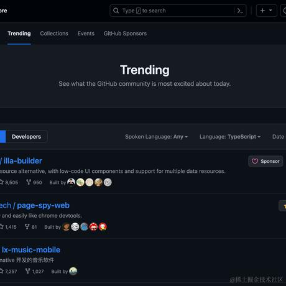Screen dimensions: 286x286
Task: Focus the Type / to search field
Action: click(178, 11)
